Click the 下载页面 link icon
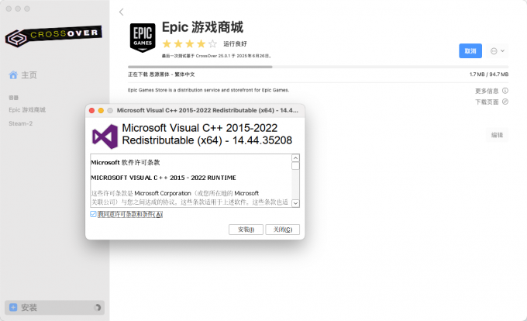The width and height of the screenshot is (527, 321). click(x=505, y=102)
